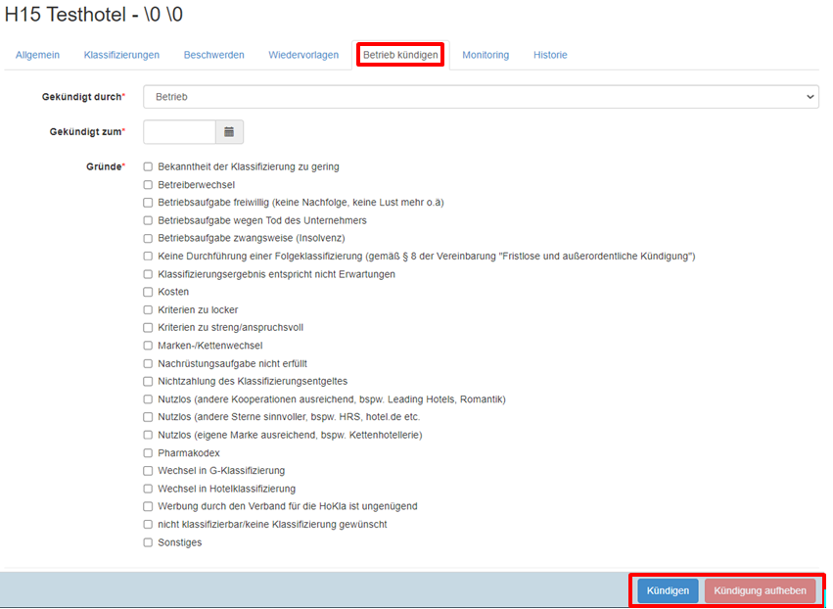Screen dimensions: 833x609
Task: Select the 'Betrieb kündigen' tab
Action: [400, 55]
